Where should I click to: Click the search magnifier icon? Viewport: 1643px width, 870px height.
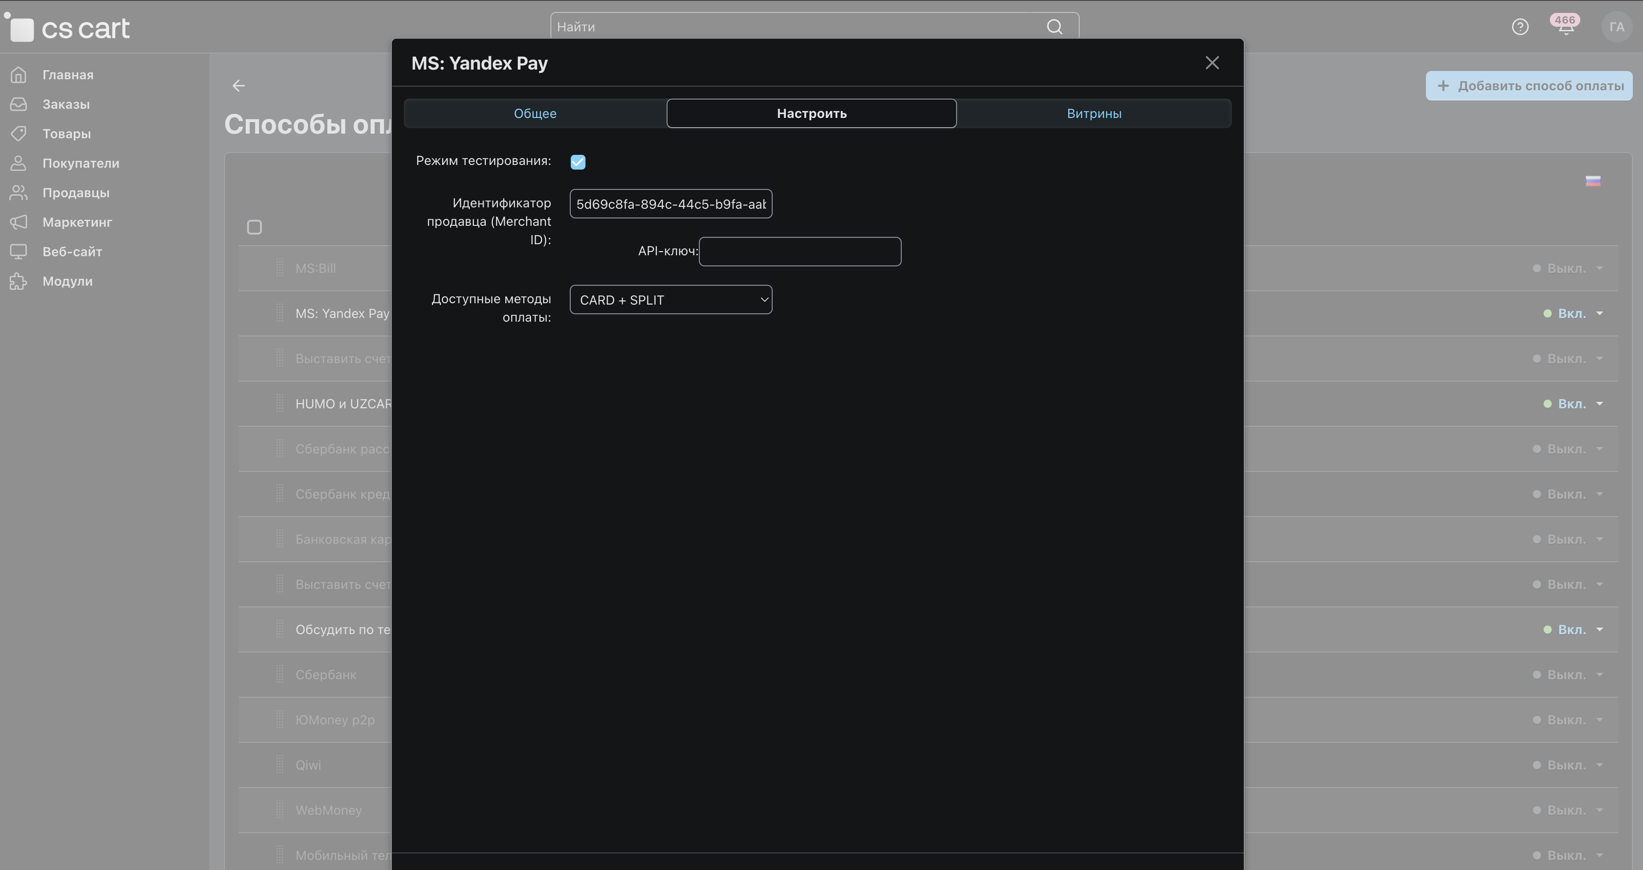point(1054,27)
